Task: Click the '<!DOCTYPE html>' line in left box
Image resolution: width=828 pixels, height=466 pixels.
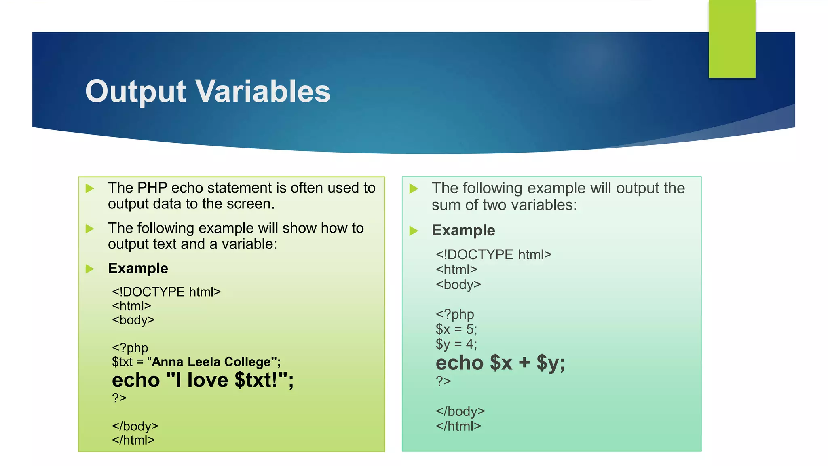Action: click(166, 292)
